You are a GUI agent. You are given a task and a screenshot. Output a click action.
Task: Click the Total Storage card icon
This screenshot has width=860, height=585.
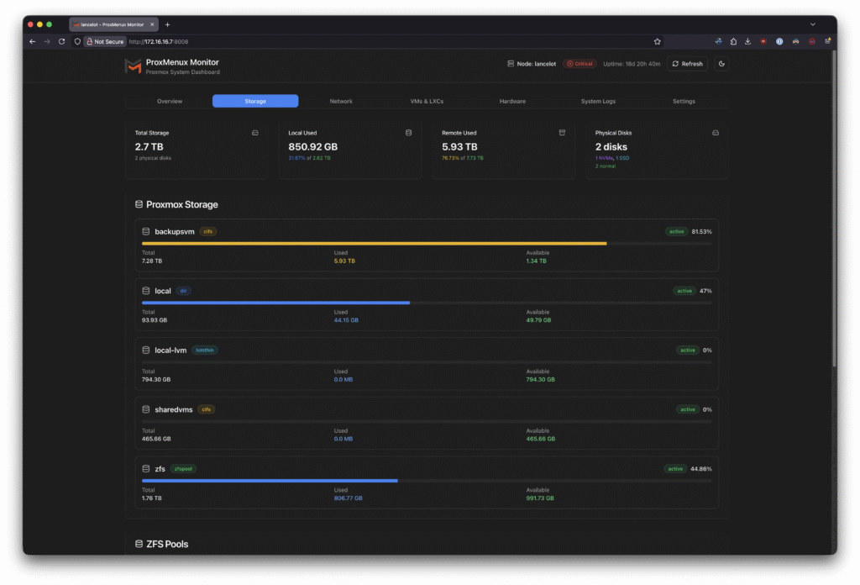[x=255, y=133]
